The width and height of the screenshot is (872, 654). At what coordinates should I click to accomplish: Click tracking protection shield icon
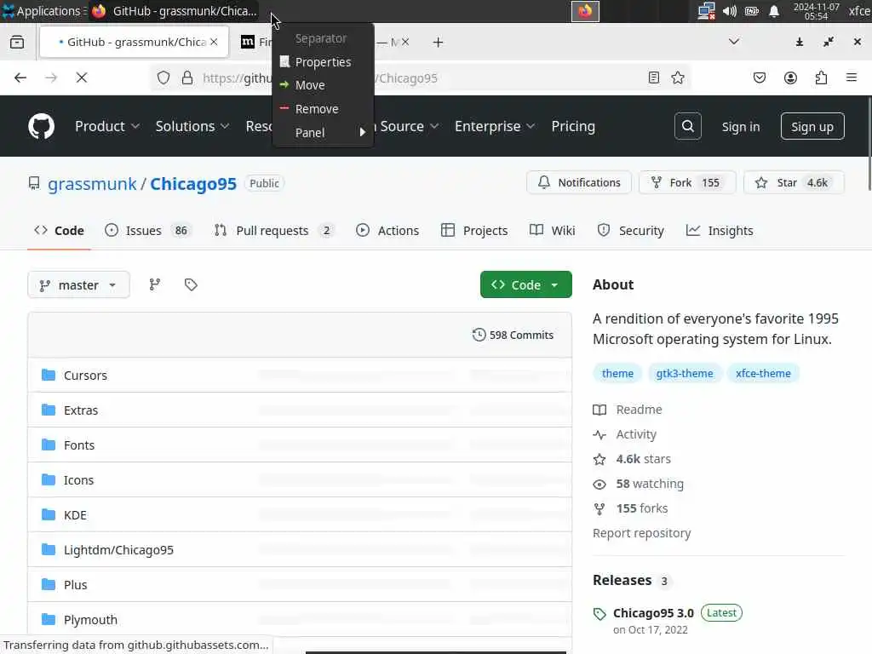pos(163,77)
